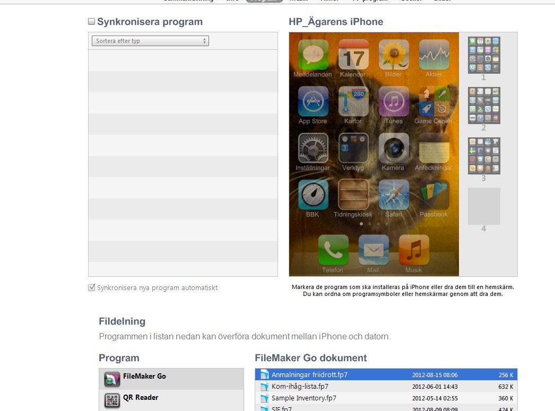The image size is (555, 411).
Task: Select the Game Center icon
Action: (434, 101)
